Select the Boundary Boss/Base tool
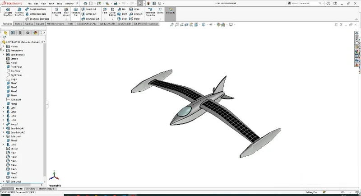The image size is (361, 196). (37, 19)
